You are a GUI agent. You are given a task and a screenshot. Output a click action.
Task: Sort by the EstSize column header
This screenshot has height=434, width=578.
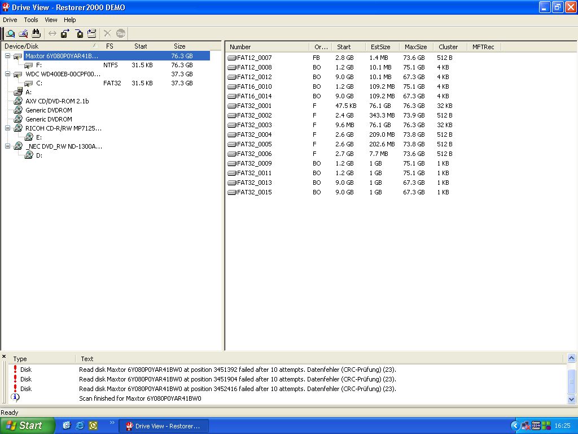(x=382, y=47)
